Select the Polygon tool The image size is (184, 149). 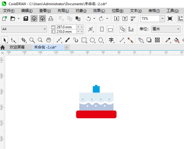[x=101, y=40]
